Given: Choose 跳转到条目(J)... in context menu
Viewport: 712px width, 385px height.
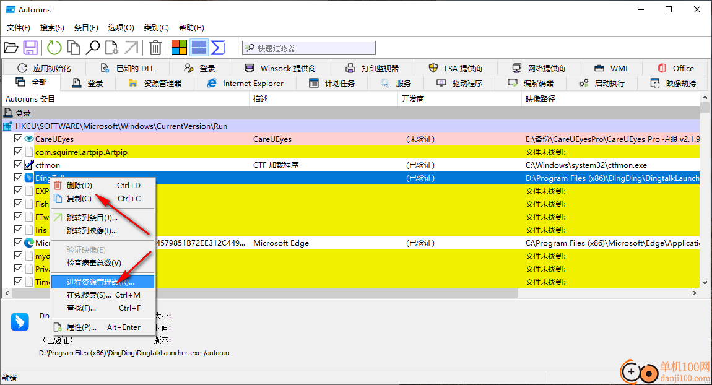Looking at the screenshot, I should tap(103, 217).
